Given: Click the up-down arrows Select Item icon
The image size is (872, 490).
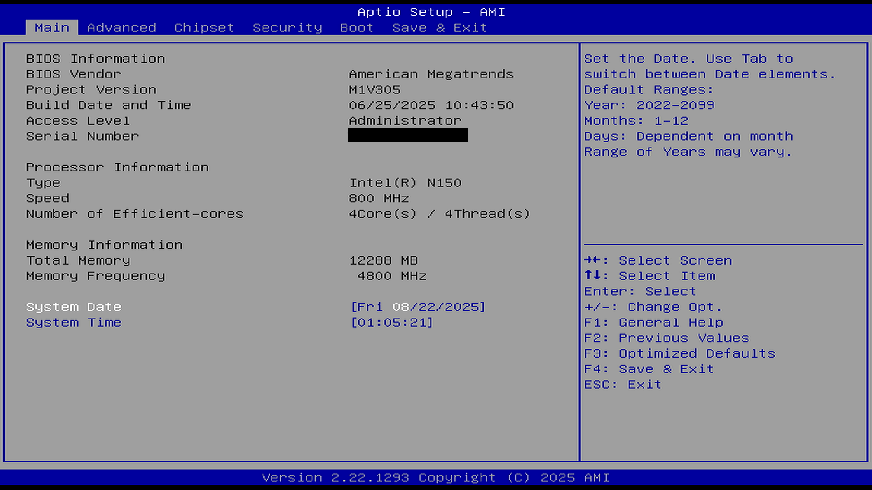Looking at the screenshot, I should [x=592, y=275].
